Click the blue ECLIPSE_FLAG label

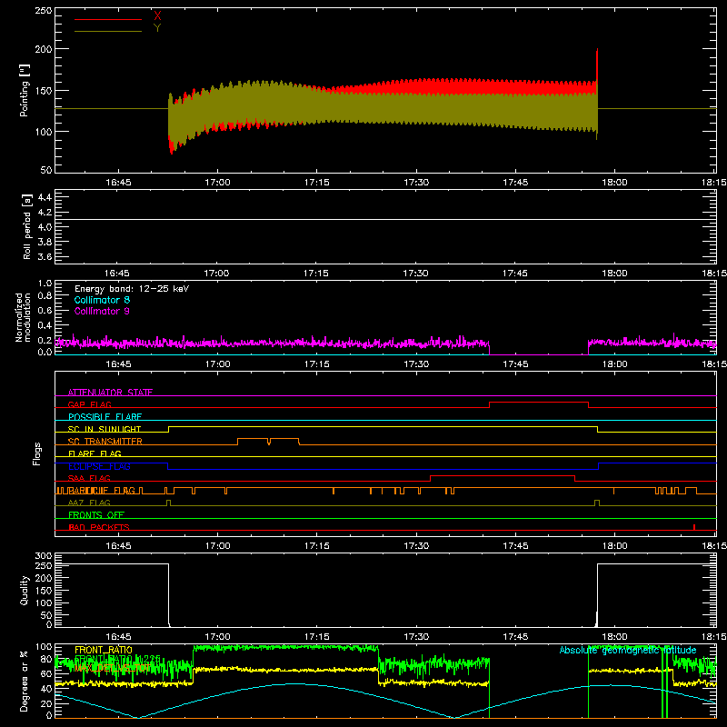tap(99, 466)
